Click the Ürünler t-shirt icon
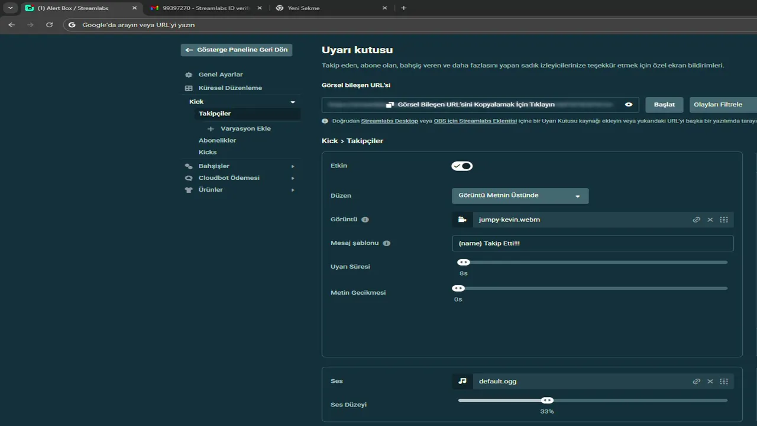The width and height of the screenshot is (757, 426). [189, 190]
